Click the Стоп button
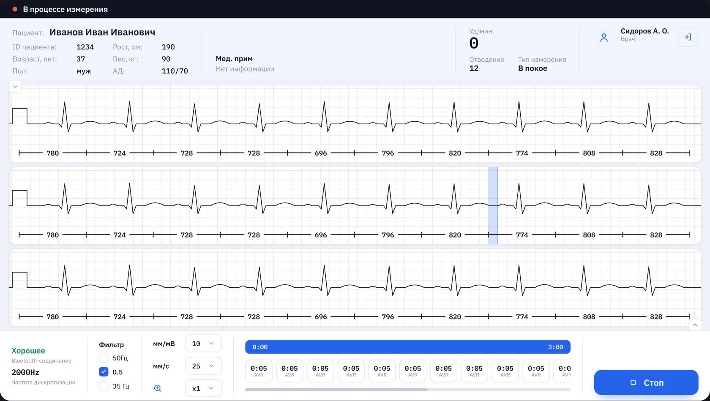Screen dimensions: 710x401 646,382
